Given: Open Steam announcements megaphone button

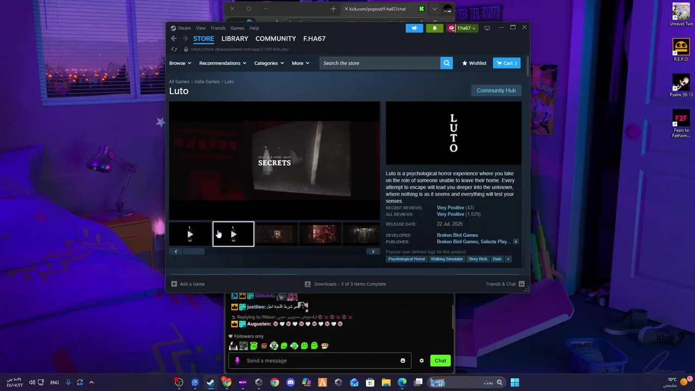Looking at the screenshot, I should [x=414, y=28].
